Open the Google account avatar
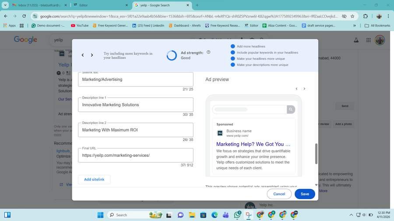Screen dimensions: 394x221 pyautogui.click(x=380, y=40)
